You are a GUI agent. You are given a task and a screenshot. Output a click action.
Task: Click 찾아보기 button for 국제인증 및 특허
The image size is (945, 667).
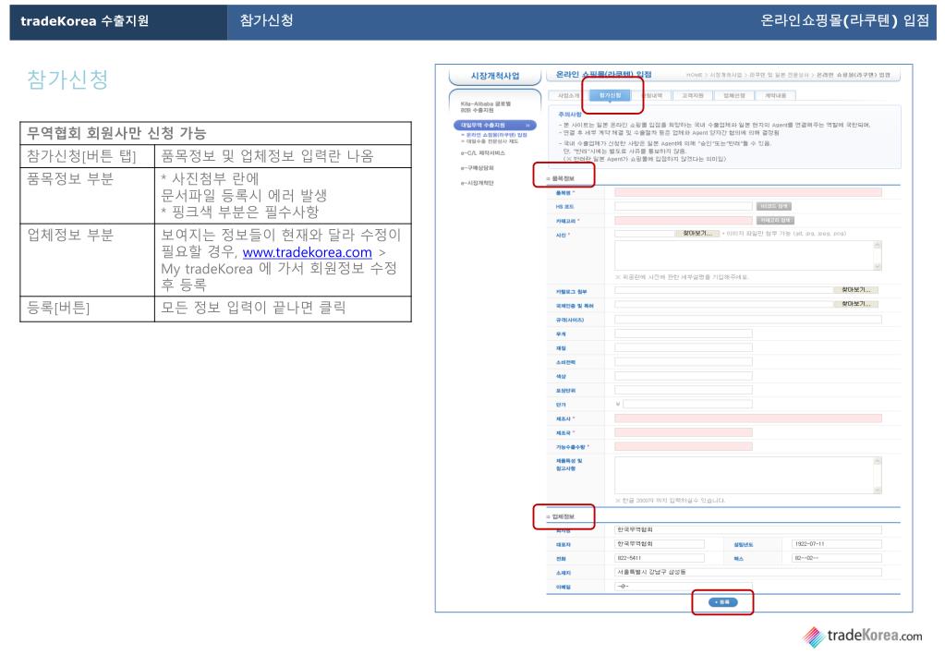pyautogui.click(x=855, y=304)
